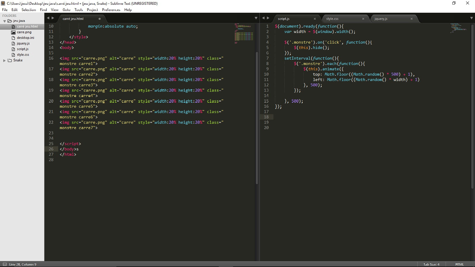Viewport: 475px width, 267px height.
Task: Open the Tools menu
Action: [79, 9]
